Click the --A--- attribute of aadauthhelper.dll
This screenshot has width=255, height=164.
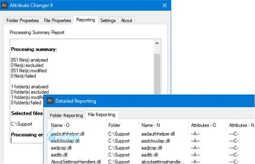pos(195,134)
